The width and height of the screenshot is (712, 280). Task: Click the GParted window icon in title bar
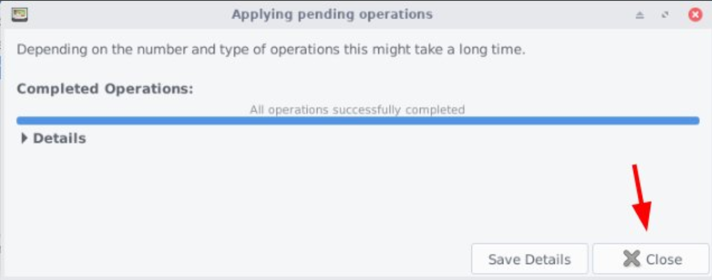point(20,14)
